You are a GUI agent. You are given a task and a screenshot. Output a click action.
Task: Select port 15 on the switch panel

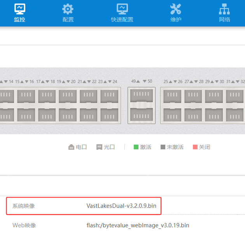[x=26, y=96]
